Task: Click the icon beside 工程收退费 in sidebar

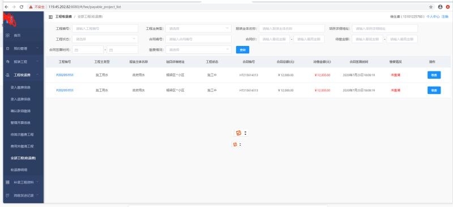Action: (x=7, y=75)
